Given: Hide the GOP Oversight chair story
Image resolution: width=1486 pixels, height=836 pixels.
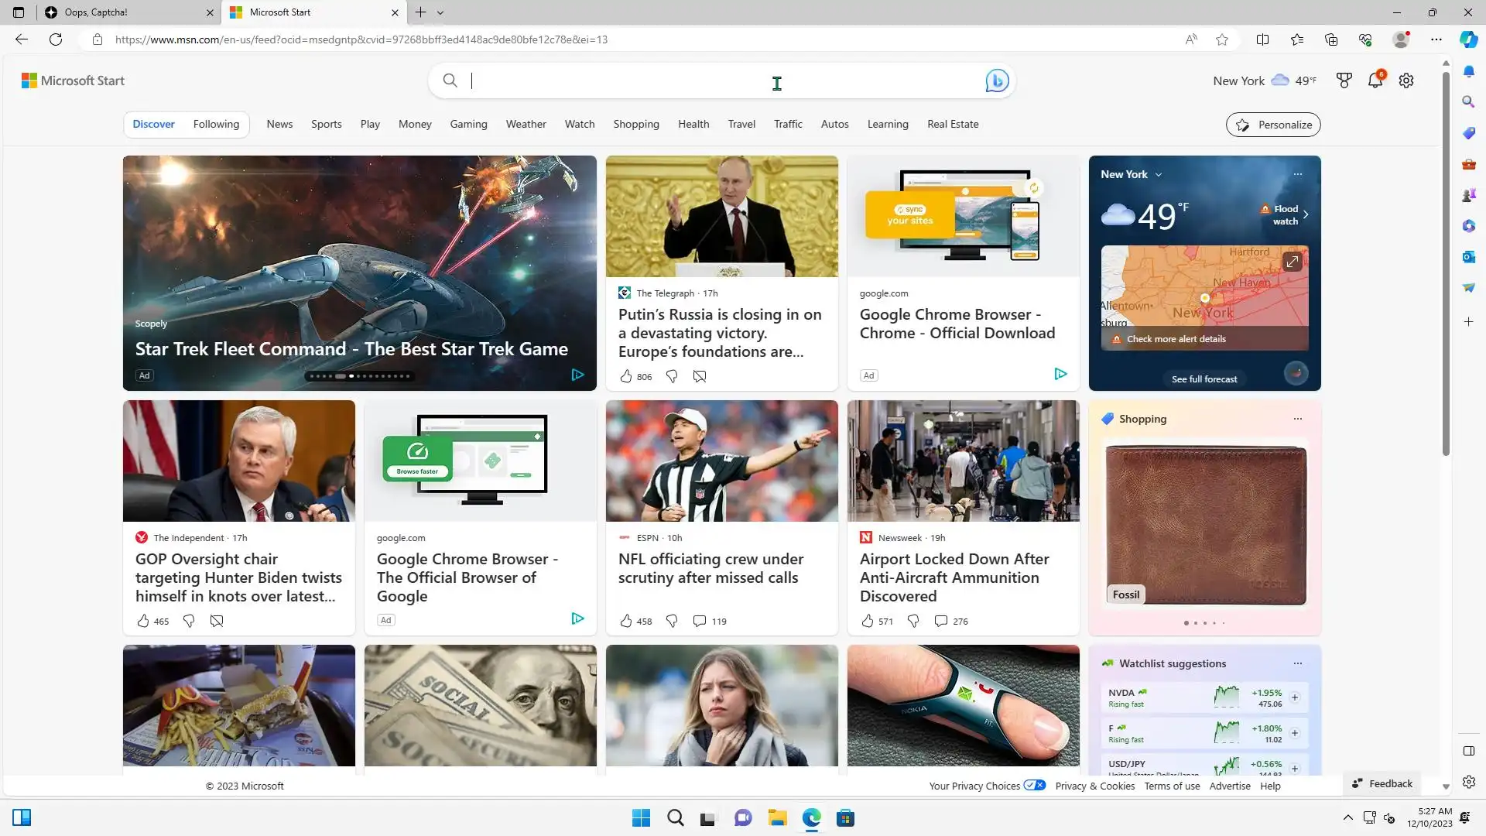Looking at the screenshot, I should (x=217, y=621).
